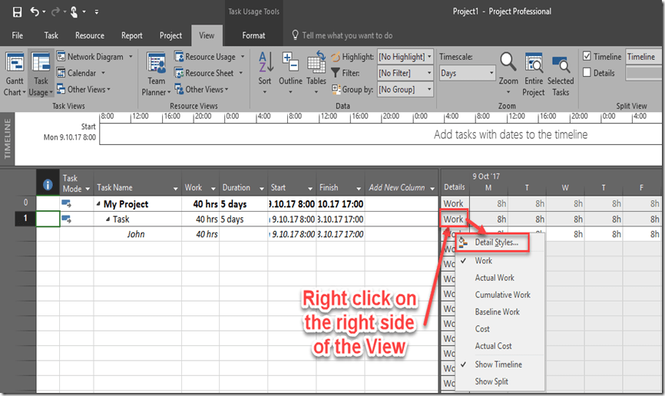Click the Tell me what you want search box
The height and width of the screenshot is (396, 665).
[347, 35]
